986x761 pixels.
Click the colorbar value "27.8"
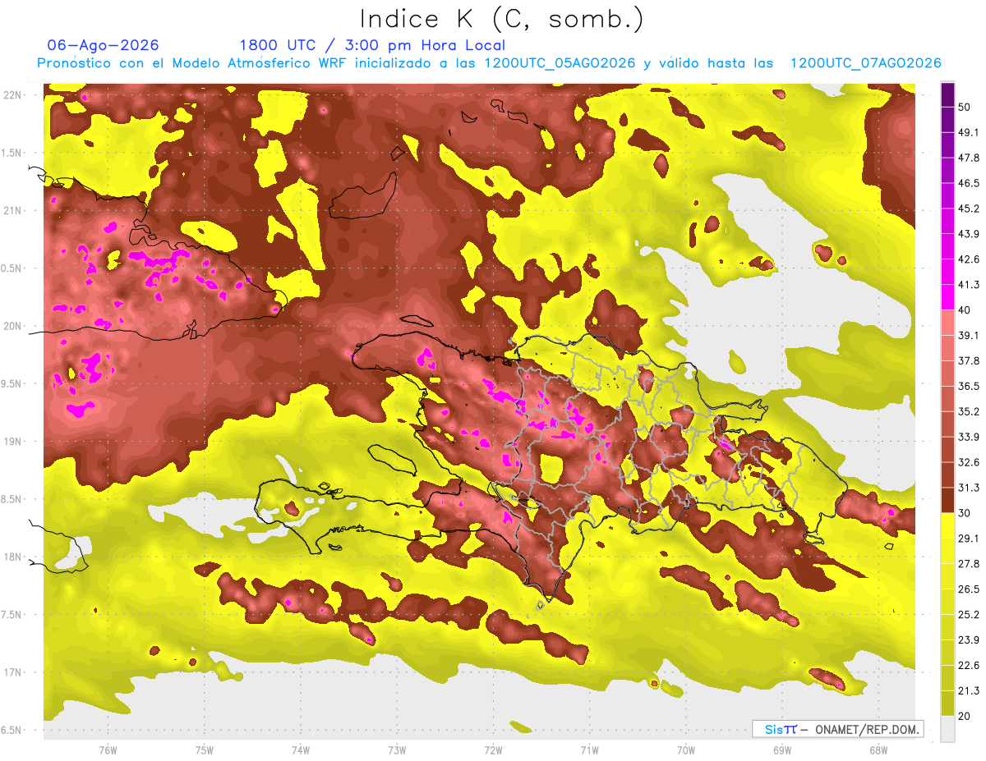tap(968, 564)
